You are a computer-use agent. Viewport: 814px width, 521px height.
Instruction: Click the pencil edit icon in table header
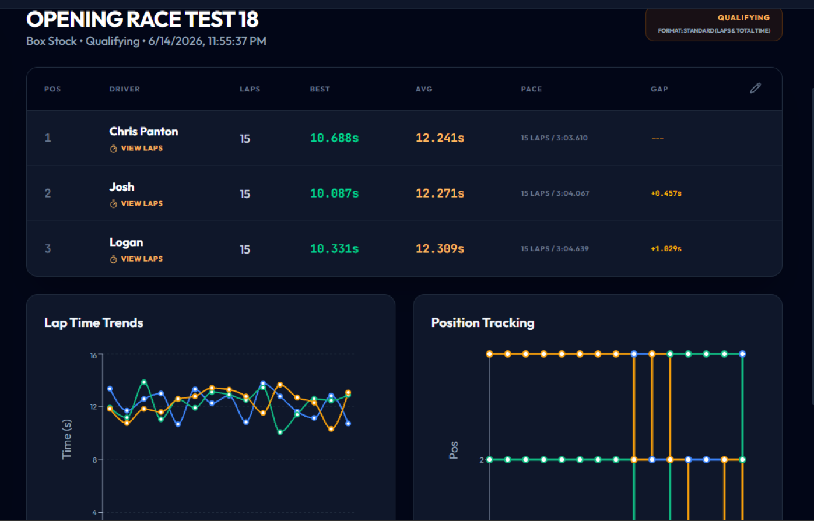pyautogui.click(x=755, y=89)
